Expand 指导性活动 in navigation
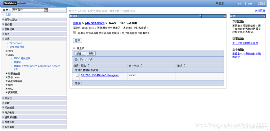The image size is (270, 131). pos(3,19)
